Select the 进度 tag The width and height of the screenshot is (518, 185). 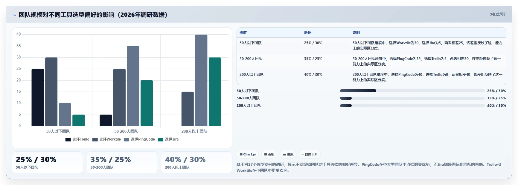point(288,154)
